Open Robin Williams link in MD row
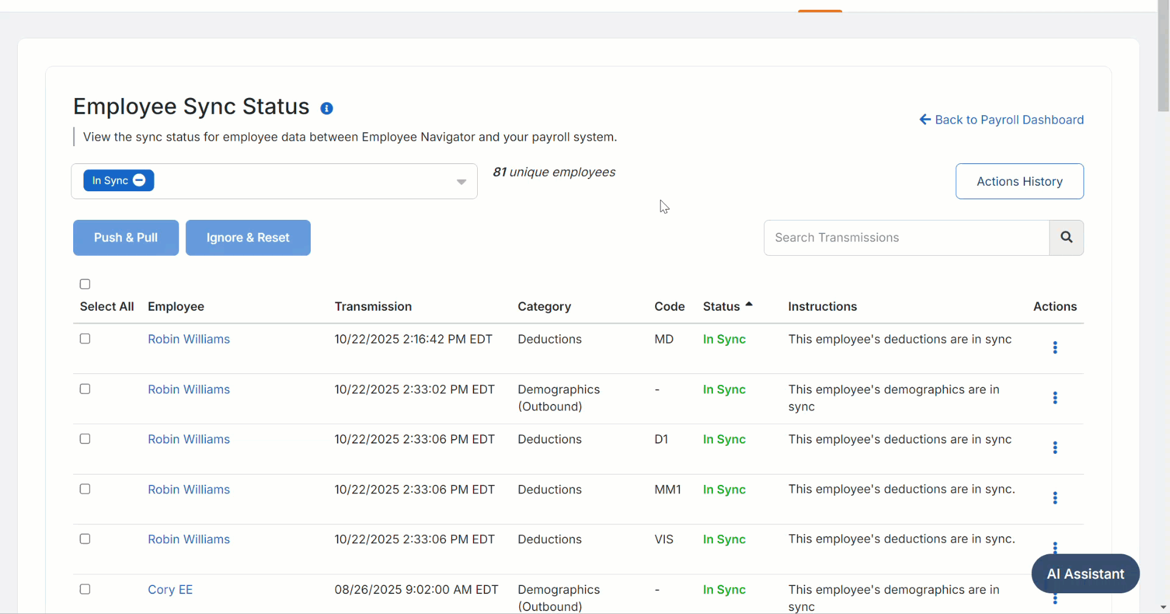Screen dimensions: 1170x614 189,339
